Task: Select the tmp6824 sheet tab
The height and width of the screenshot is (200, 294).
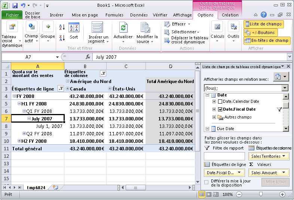Action: pyautogui.click(x=36, y=188)
